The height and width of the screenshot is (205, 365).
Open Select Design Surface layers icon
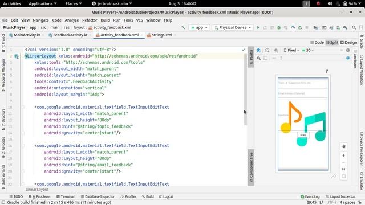click(x=258, y=50)
